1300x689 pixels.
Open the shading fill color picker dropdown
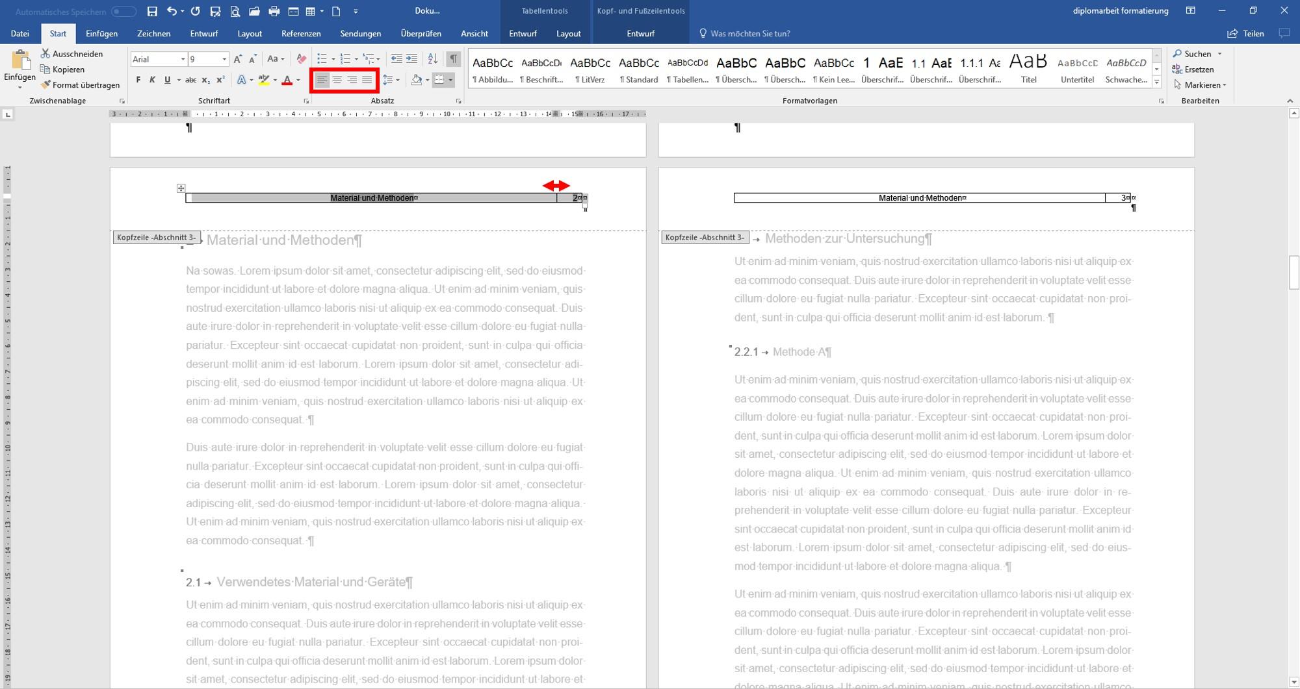[427, 80]
